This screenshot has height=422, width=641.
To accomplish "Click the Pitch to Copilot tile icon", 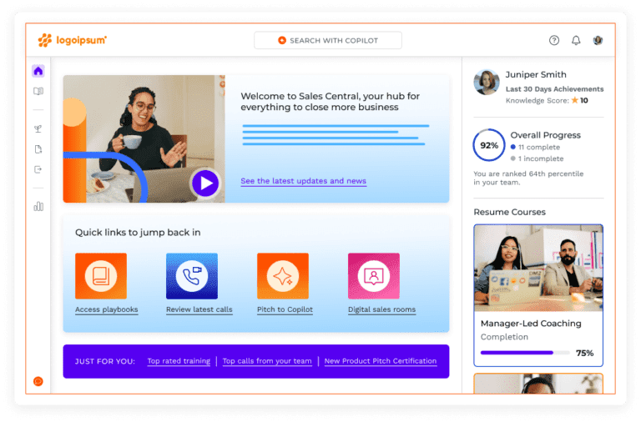I will [x=283, y=276].
